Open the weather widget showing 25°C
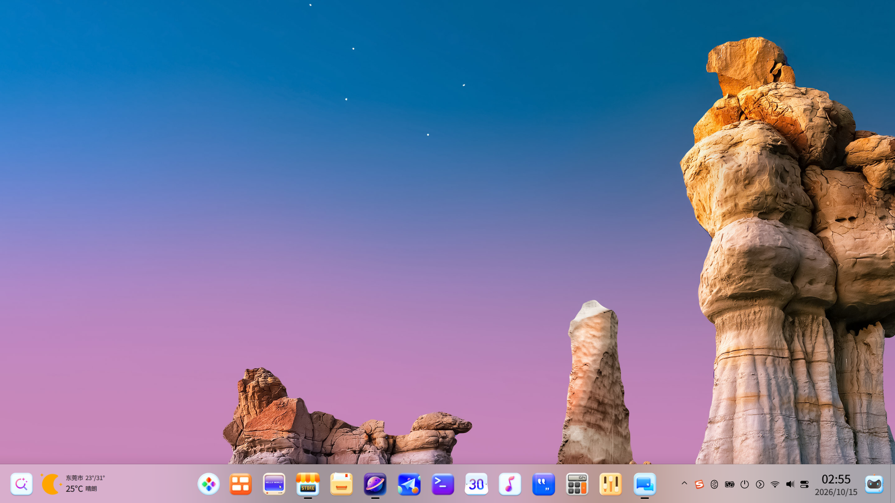The height and width of the screenshot is (503, 895). coord(73,484)
